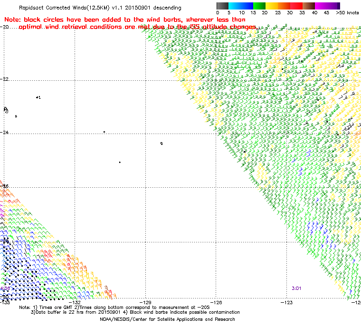Click red note line 'Note: black circles have been added'

pos(125,19)
